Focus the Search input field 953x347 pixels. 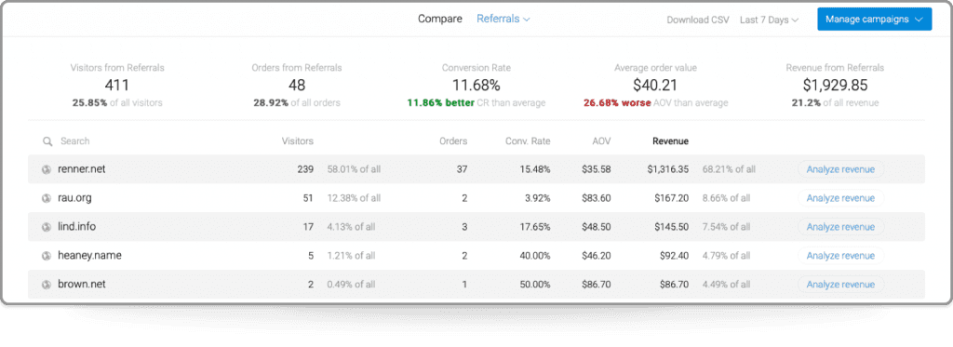74,141
